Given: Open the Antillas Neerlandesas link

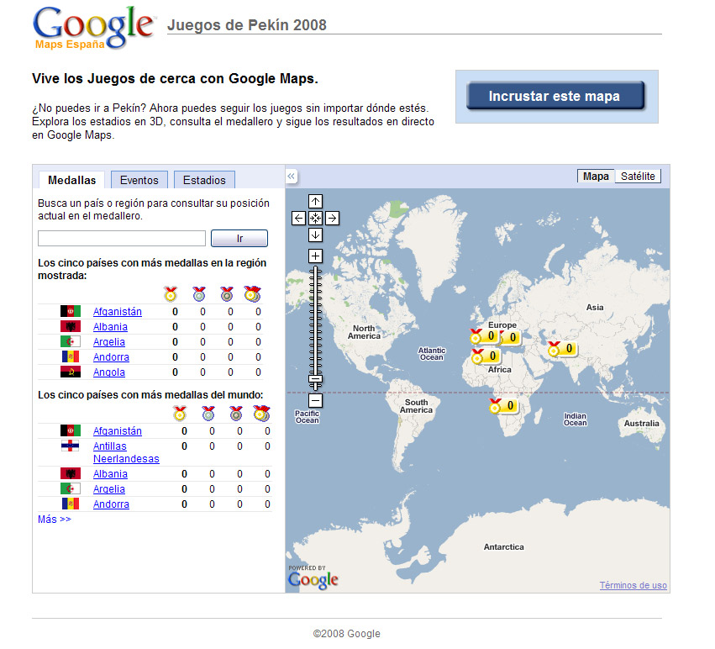Looking at the screenshot, I should click(126, 452).
